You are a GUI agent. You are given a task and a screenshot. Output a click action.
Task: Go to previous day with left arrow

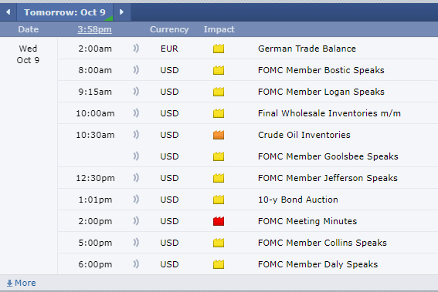pos(8,12)
